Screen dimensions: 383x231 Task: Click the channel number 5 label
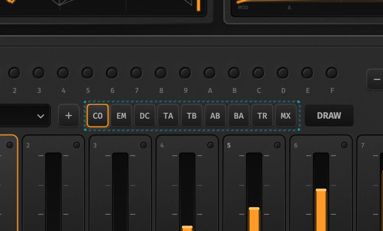tap(229, 145)
